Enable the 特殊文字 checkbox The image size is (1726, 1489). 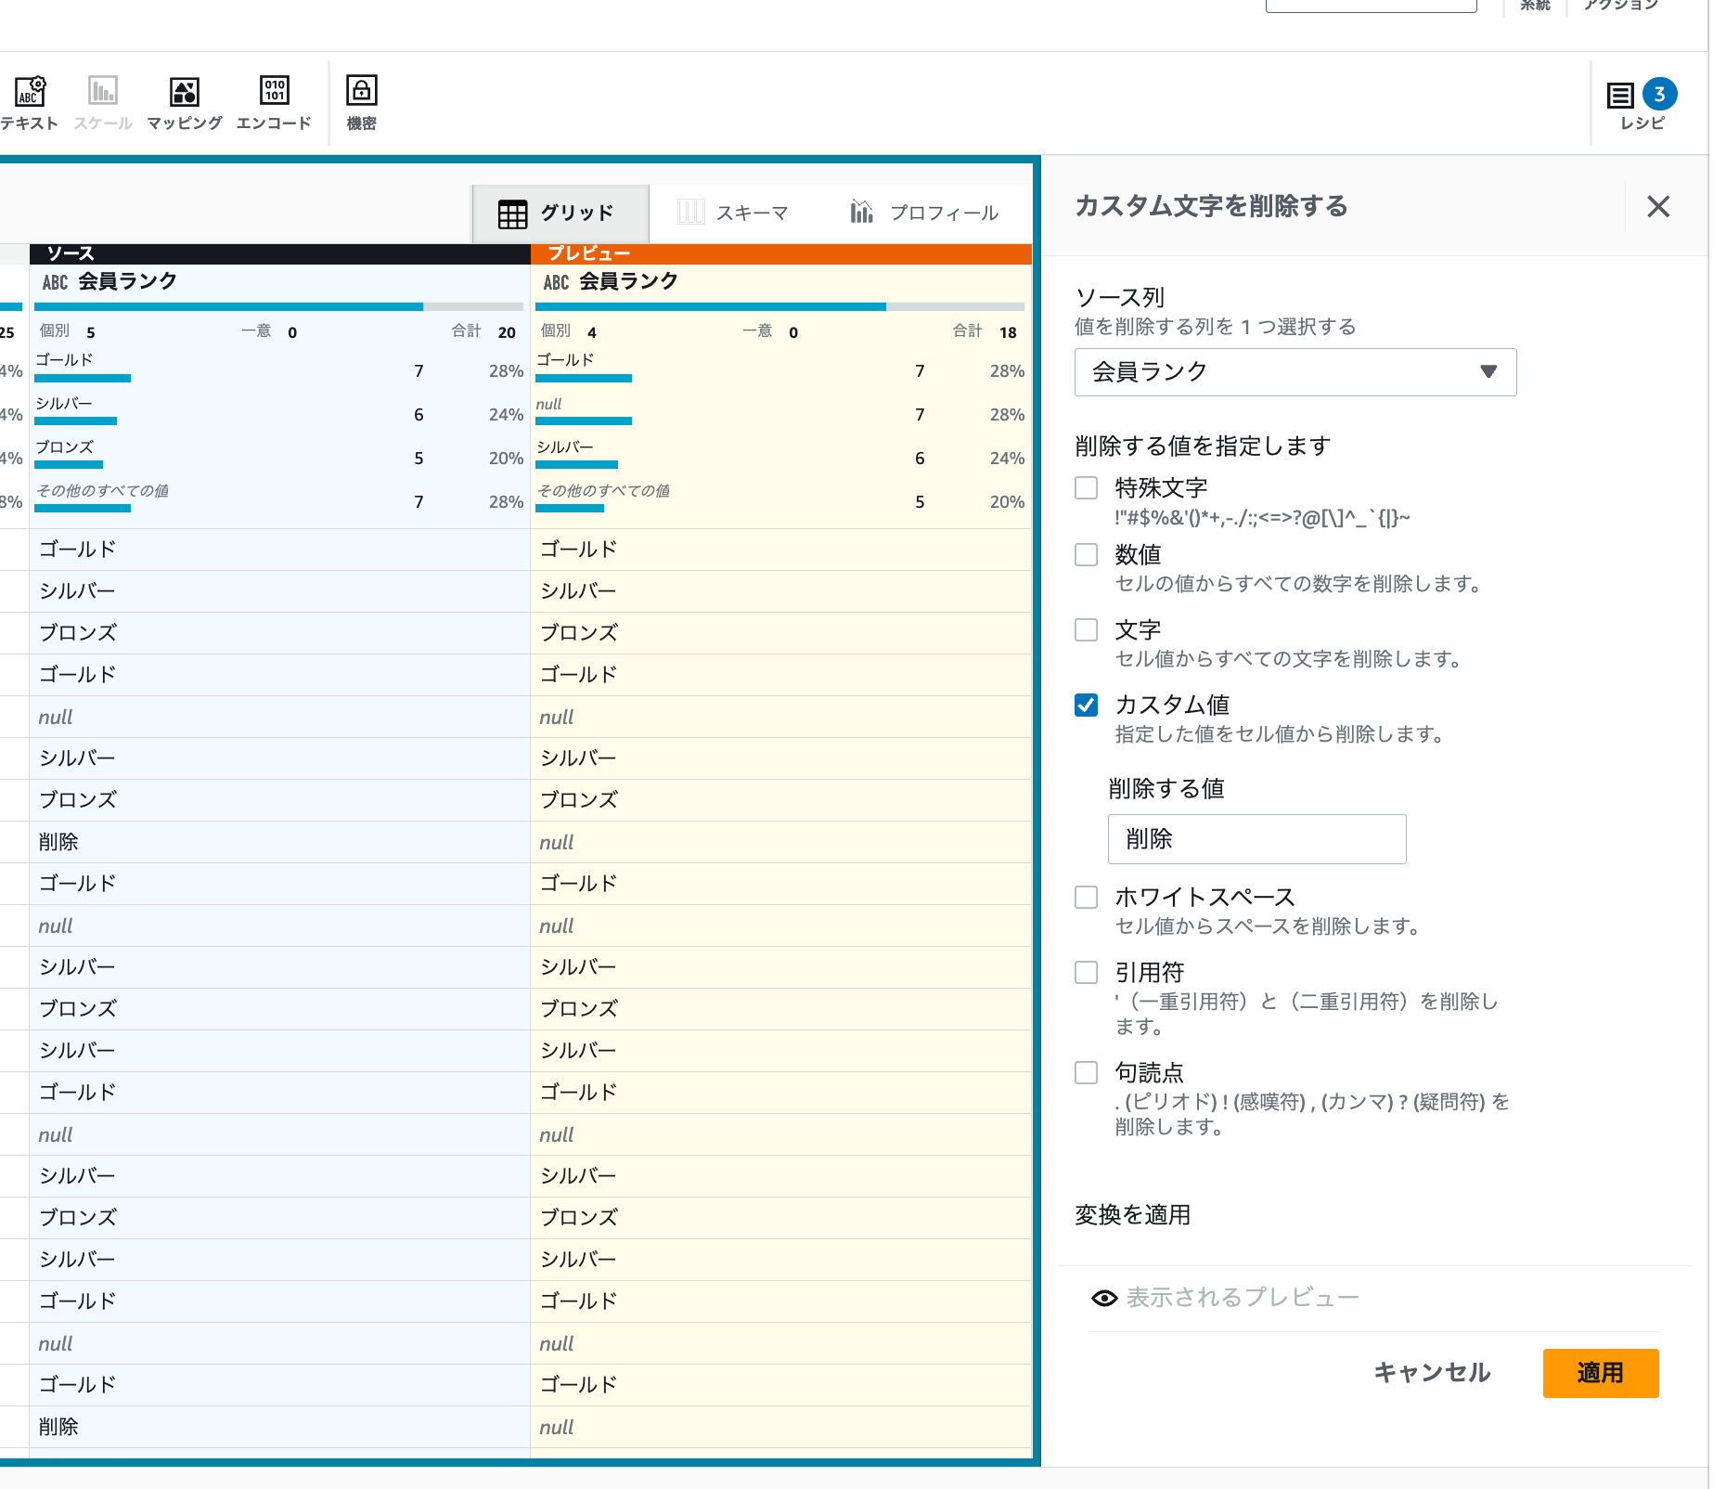[x=1086, y=487]
